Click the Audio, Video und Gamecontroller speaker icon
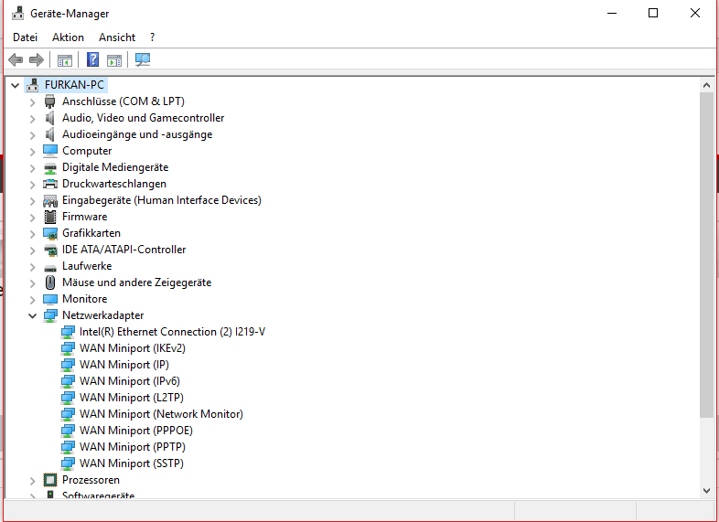This screenshot has height=522, width=719. point(50,118)
